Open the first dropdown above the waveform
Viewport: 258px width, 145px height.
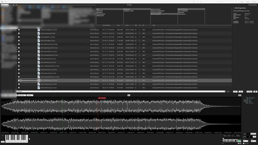(x=22, y=95)
